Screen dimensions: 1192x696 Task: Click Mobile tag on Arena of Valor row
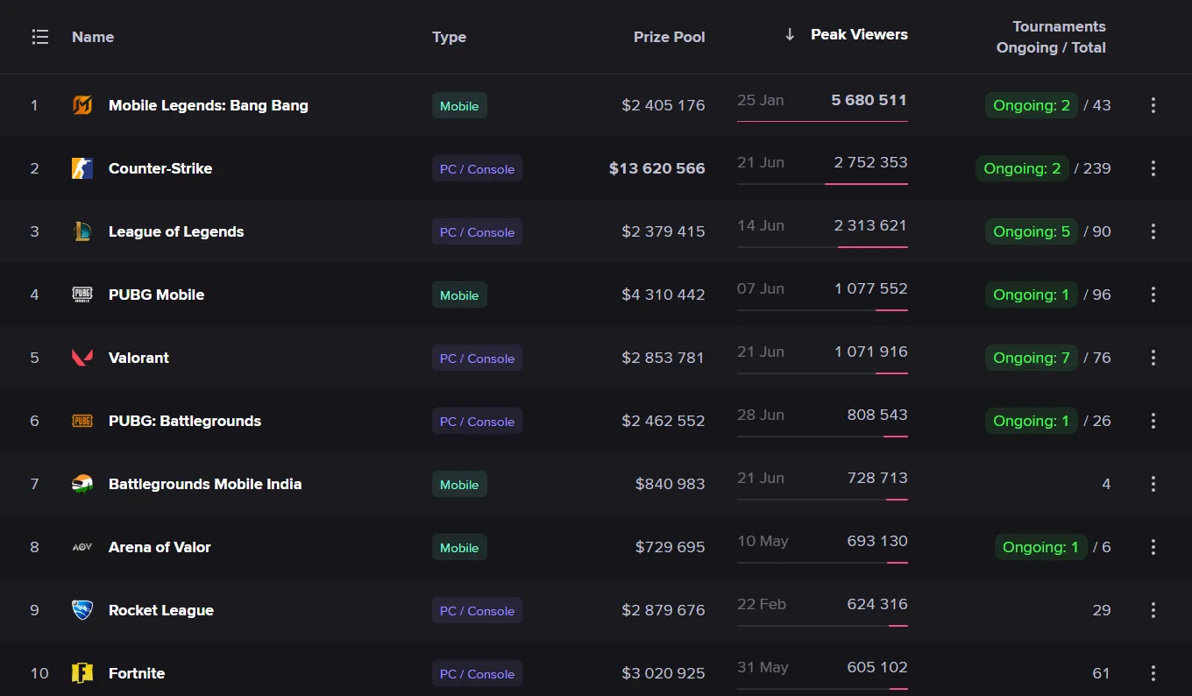[x=459, y=547]
